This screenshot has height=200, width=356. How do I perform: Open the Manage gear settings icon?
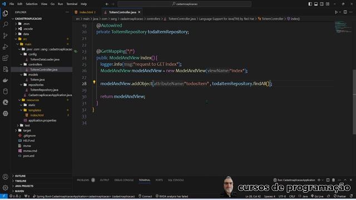tap(5, 188)
